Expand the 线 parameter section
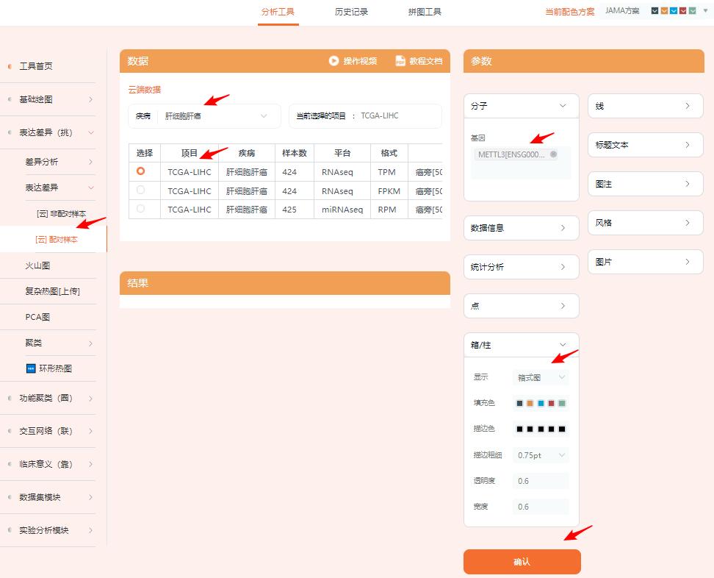Image resolution: width=714 pixels, height=578 pixels. [x=645, y=106]
